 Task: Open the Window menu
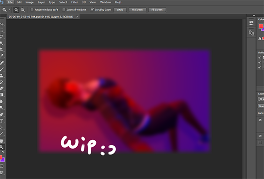[x=106, y=2]
